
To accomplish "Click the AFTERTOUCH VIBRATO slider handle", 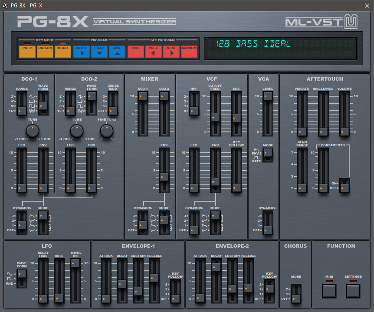I will (x=302, y=131).
